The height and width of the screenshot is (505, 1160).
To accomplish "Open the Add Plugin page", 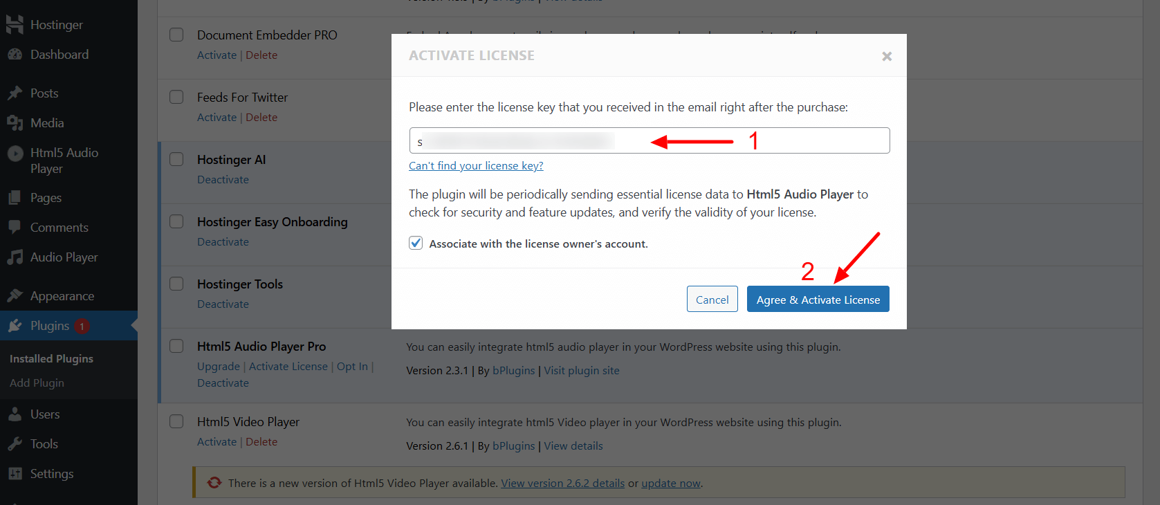I will point(36,383).
